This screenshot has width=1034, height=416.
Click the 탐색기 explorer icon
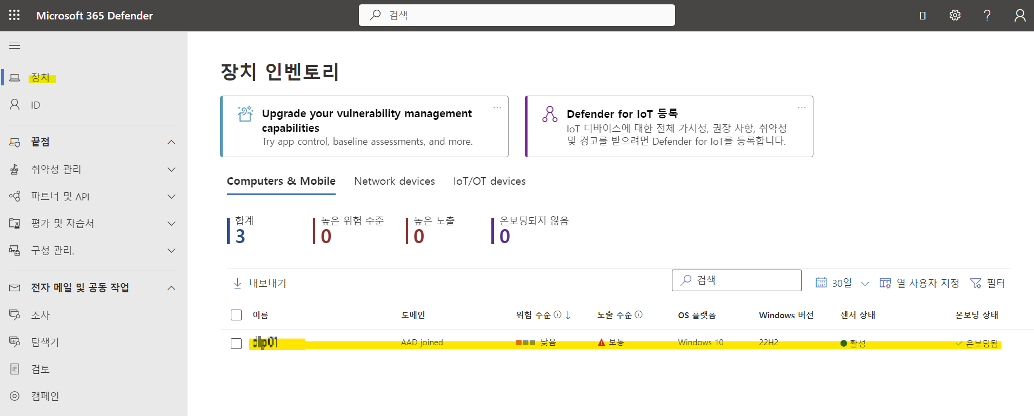15,341
